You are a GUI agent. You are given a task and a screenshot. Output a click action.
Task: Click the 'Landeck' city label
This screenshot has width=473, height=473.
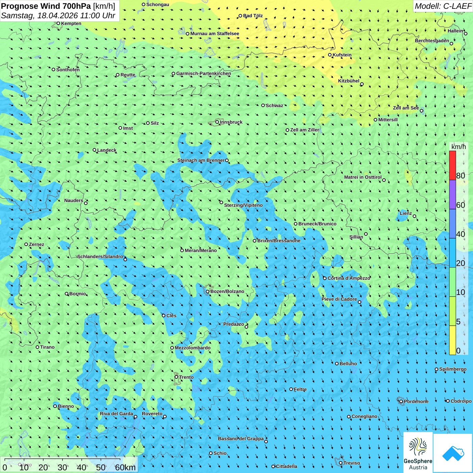click(x=107, y=150)
